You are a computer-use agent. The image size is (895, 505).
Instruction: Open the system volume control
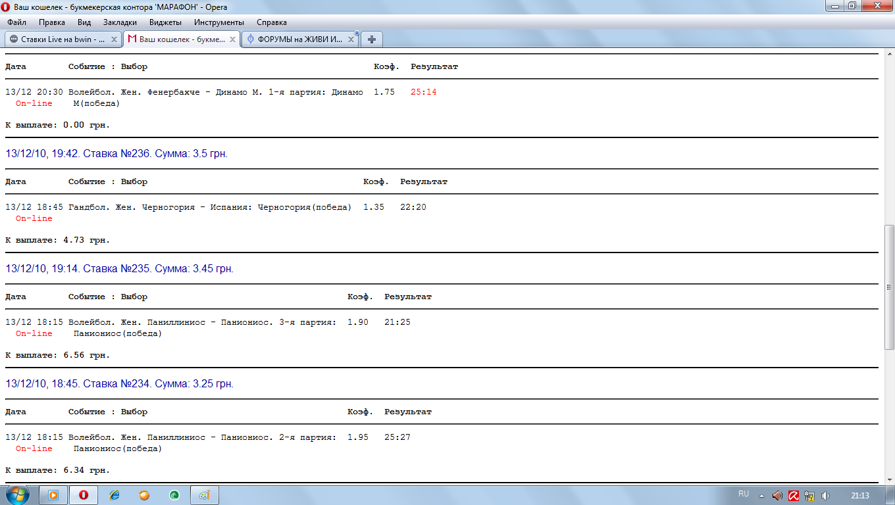pyautogui.click(x=825, y=495)
